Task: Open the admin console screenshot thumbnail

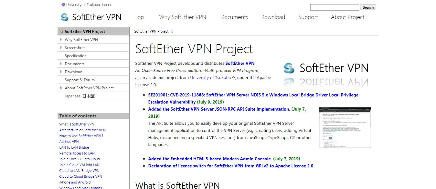Action: 345,127
